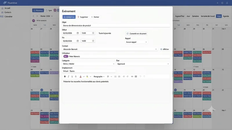
Task: Click the Utilisateur Peter Manesis field
Action: pos(116,56)
